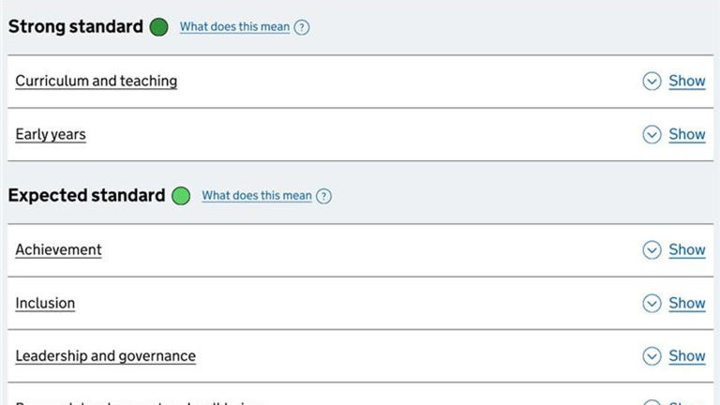Click the chevron icon in Inclusion row

(652, 304)
